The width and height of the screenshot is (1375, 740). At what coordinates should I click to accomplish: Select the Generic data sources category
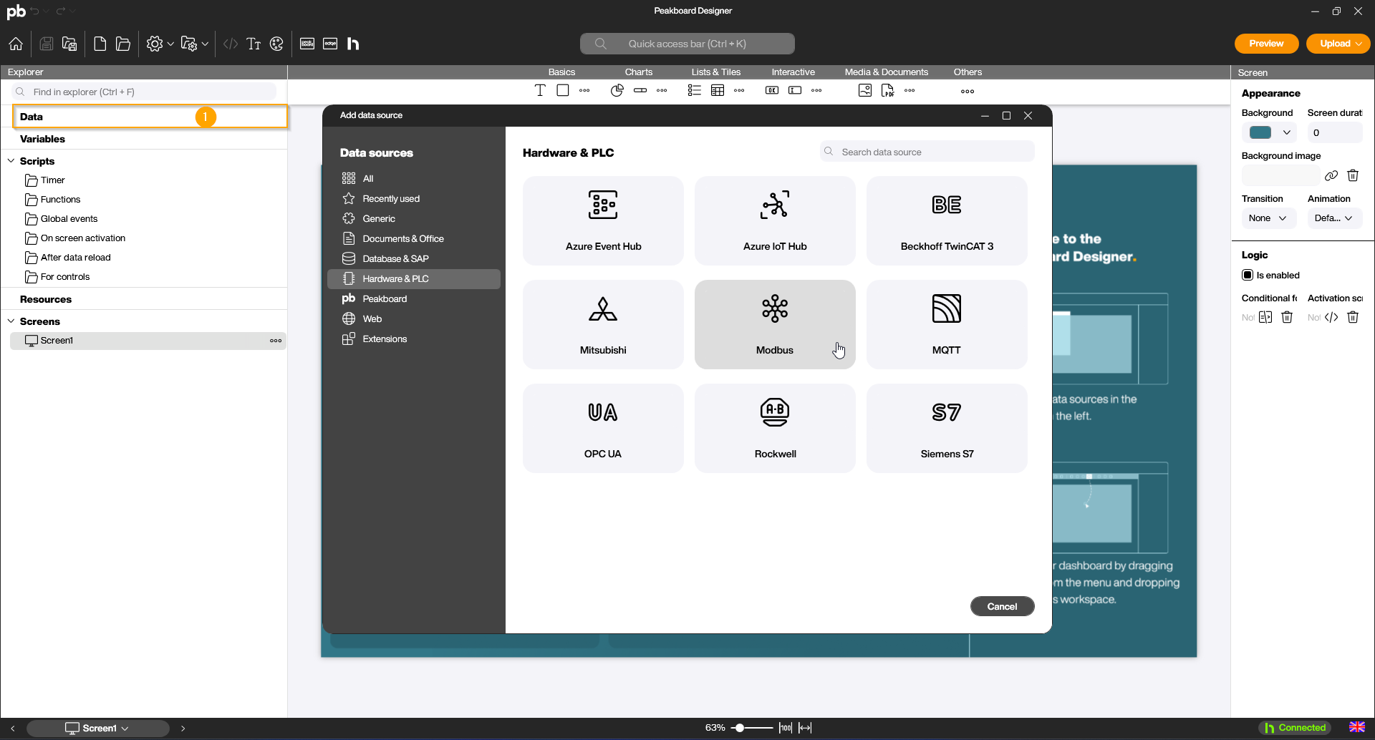(414, 218)
